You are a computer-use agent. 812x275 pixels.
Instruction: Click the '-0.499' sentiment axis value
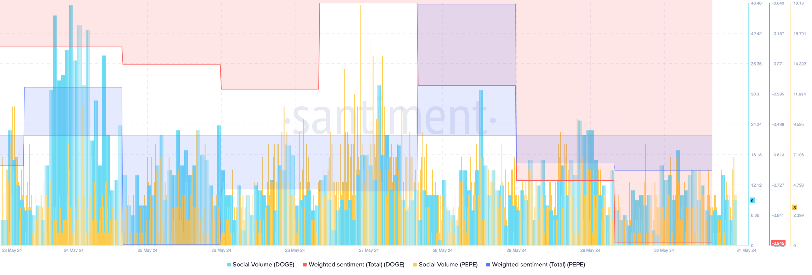point(778,124)
